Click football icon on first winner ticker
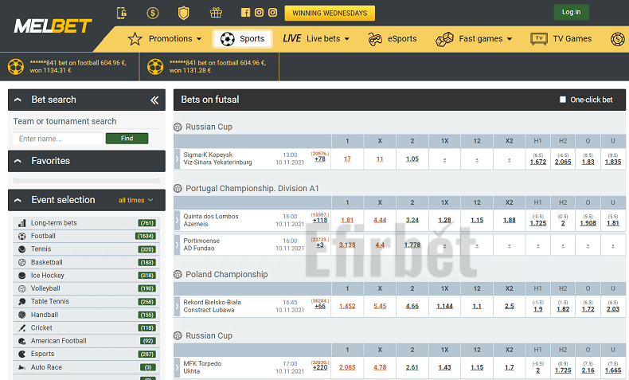The height and width of the screenshot is (380, 629). pyautogui.click(x=16, y=67)
